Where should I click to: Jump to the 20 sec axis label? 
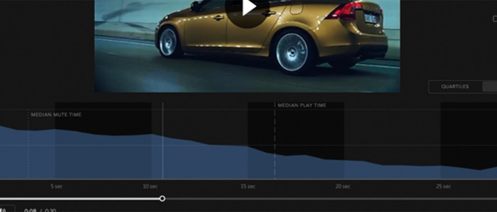[x=342, y=186]
